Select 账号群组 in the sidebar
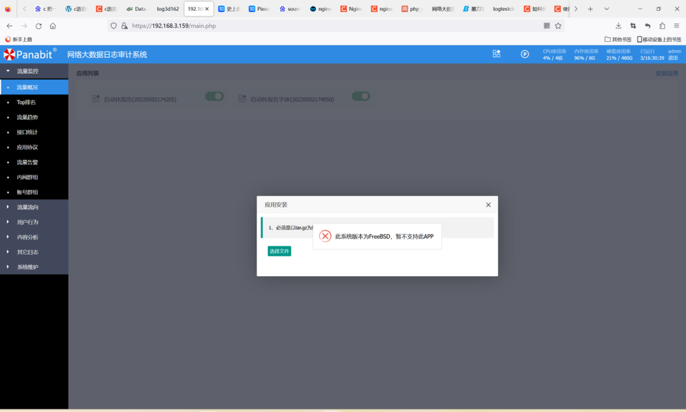The height and width of the screenshot is (412, 686). point(34,192)
